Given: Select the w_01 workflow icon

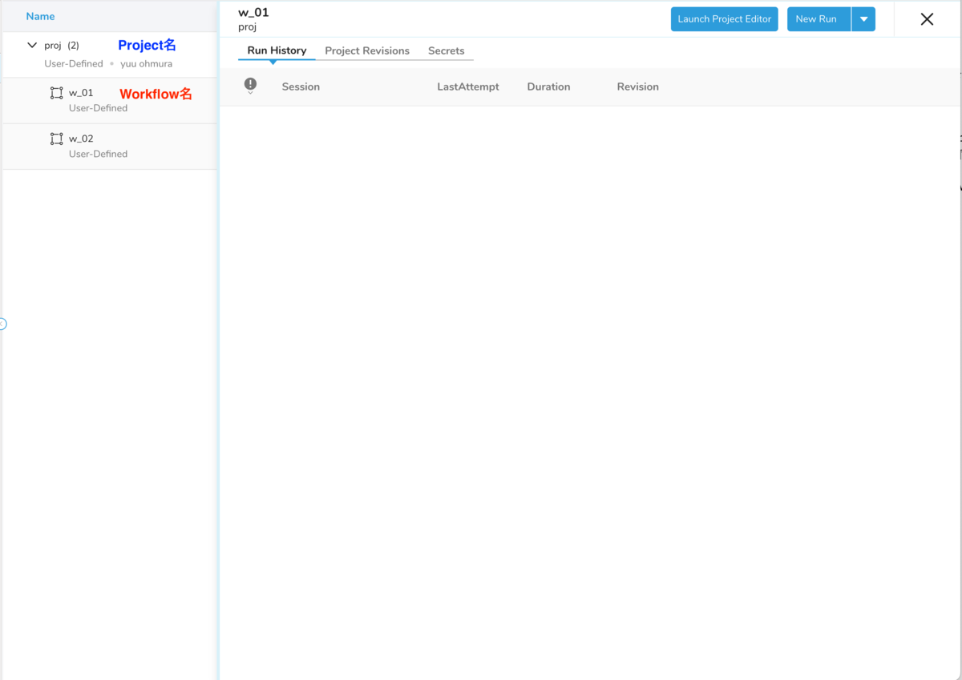Looking at the screenshot, I should click(x=55, y=92).
